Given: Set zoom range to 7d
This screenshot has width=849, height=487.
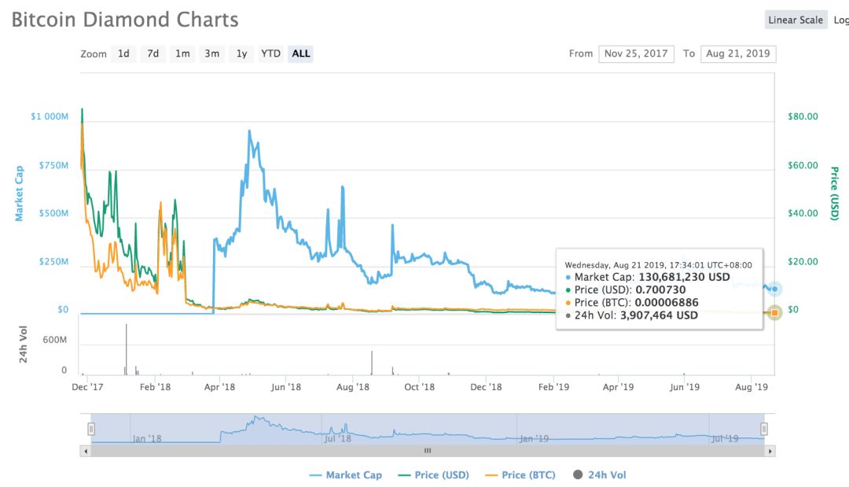Looking at the screenshot, I should (x=153, y=53).
